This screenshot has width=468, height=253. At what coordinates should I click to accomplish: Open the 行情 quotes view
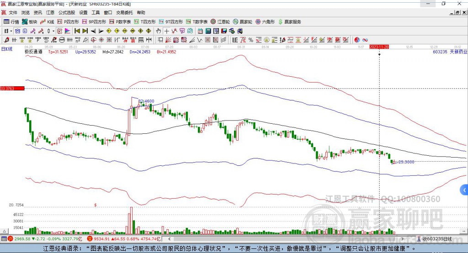[x=11, y=22]
